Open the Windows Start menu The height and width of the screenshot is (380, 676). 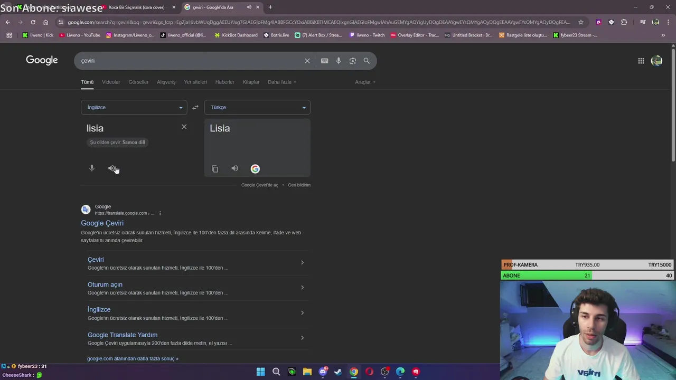tap(260, 372)
